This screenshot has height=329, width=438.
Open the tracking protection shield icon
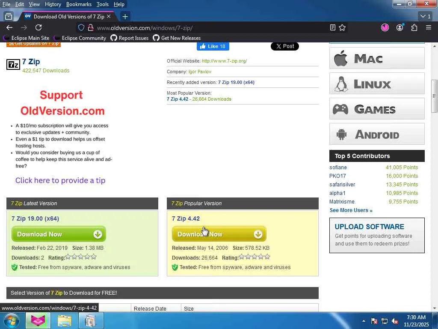pyautogui.click(x=81, y=27)
